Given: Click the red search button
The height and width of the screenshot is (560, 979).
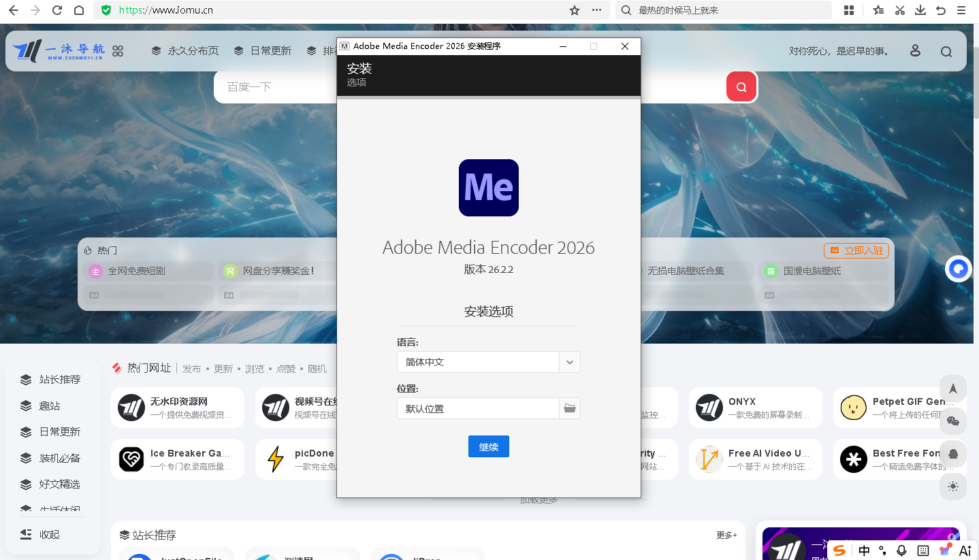Looking at the screenshot, I should (741, 86).
